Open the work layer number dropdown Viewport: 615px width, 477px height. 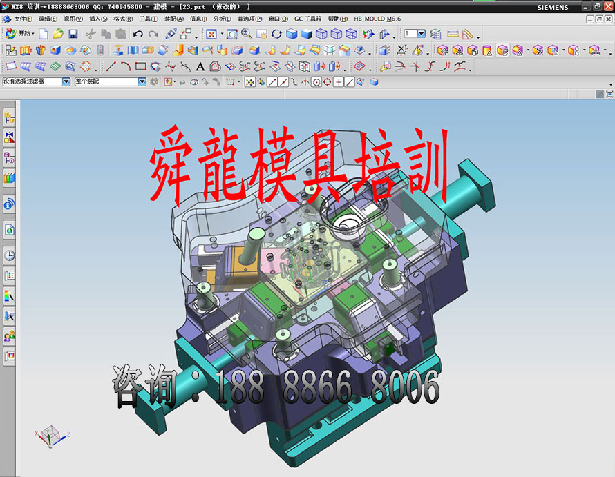coord(422,34)
